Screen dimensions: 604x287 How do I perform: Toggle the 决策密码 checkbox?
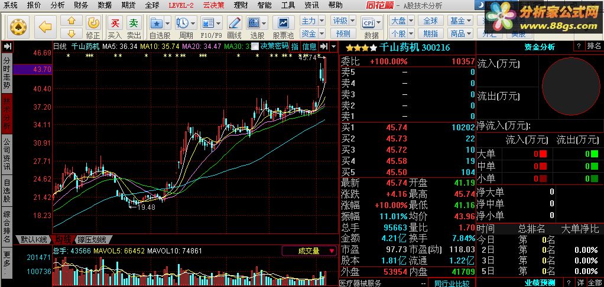(255, 47)
